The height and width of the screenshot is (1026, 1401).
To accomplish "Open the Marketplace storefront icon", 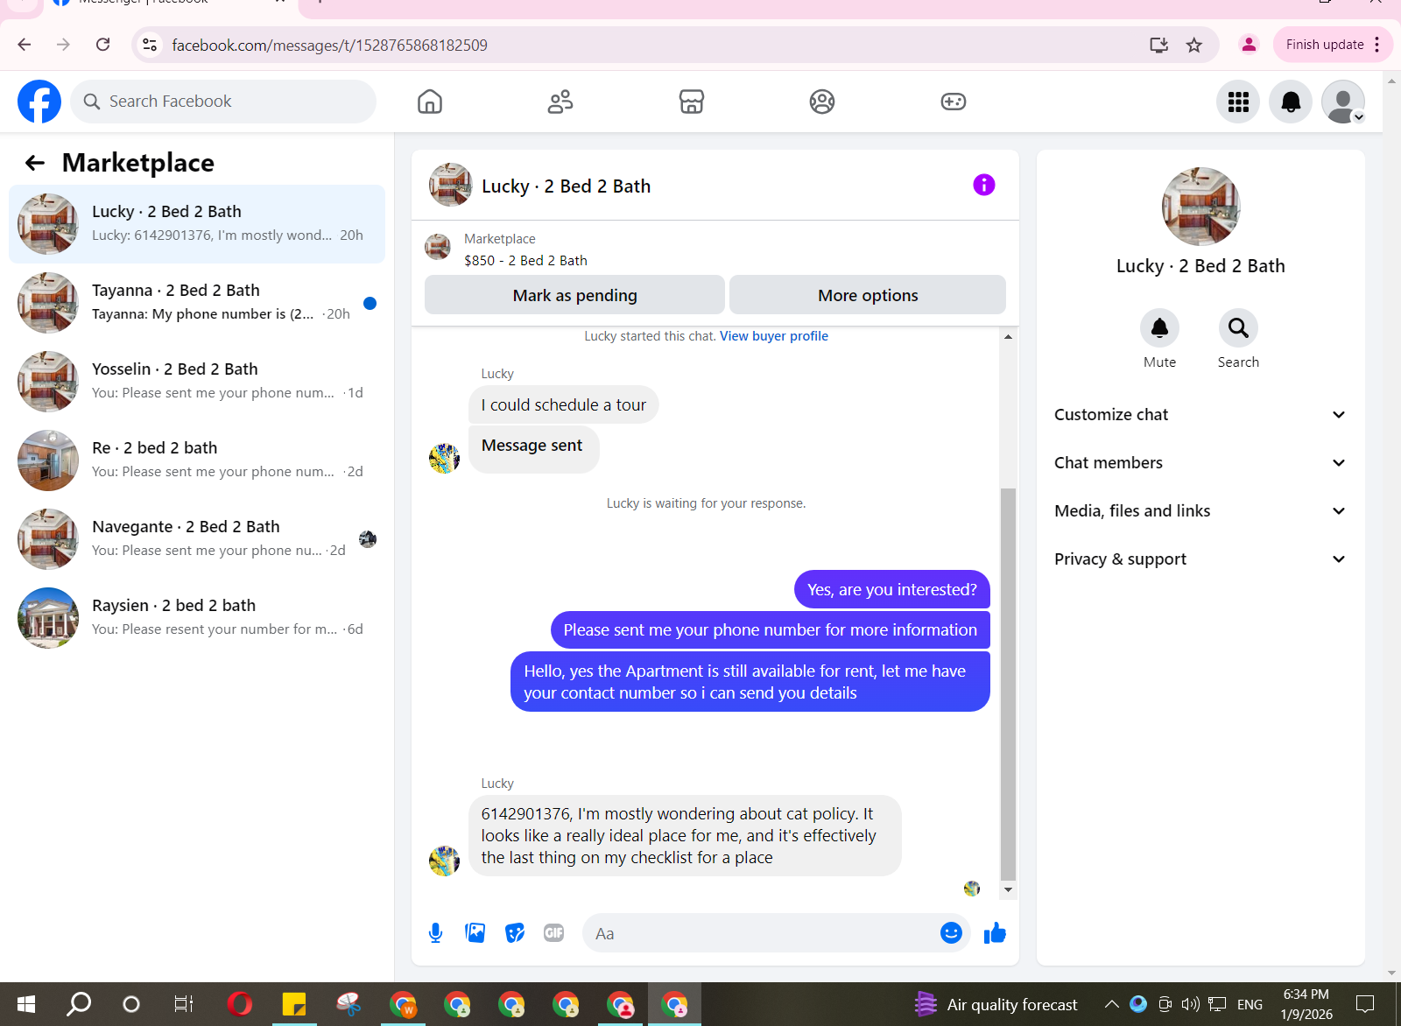I will coord(692,102).
